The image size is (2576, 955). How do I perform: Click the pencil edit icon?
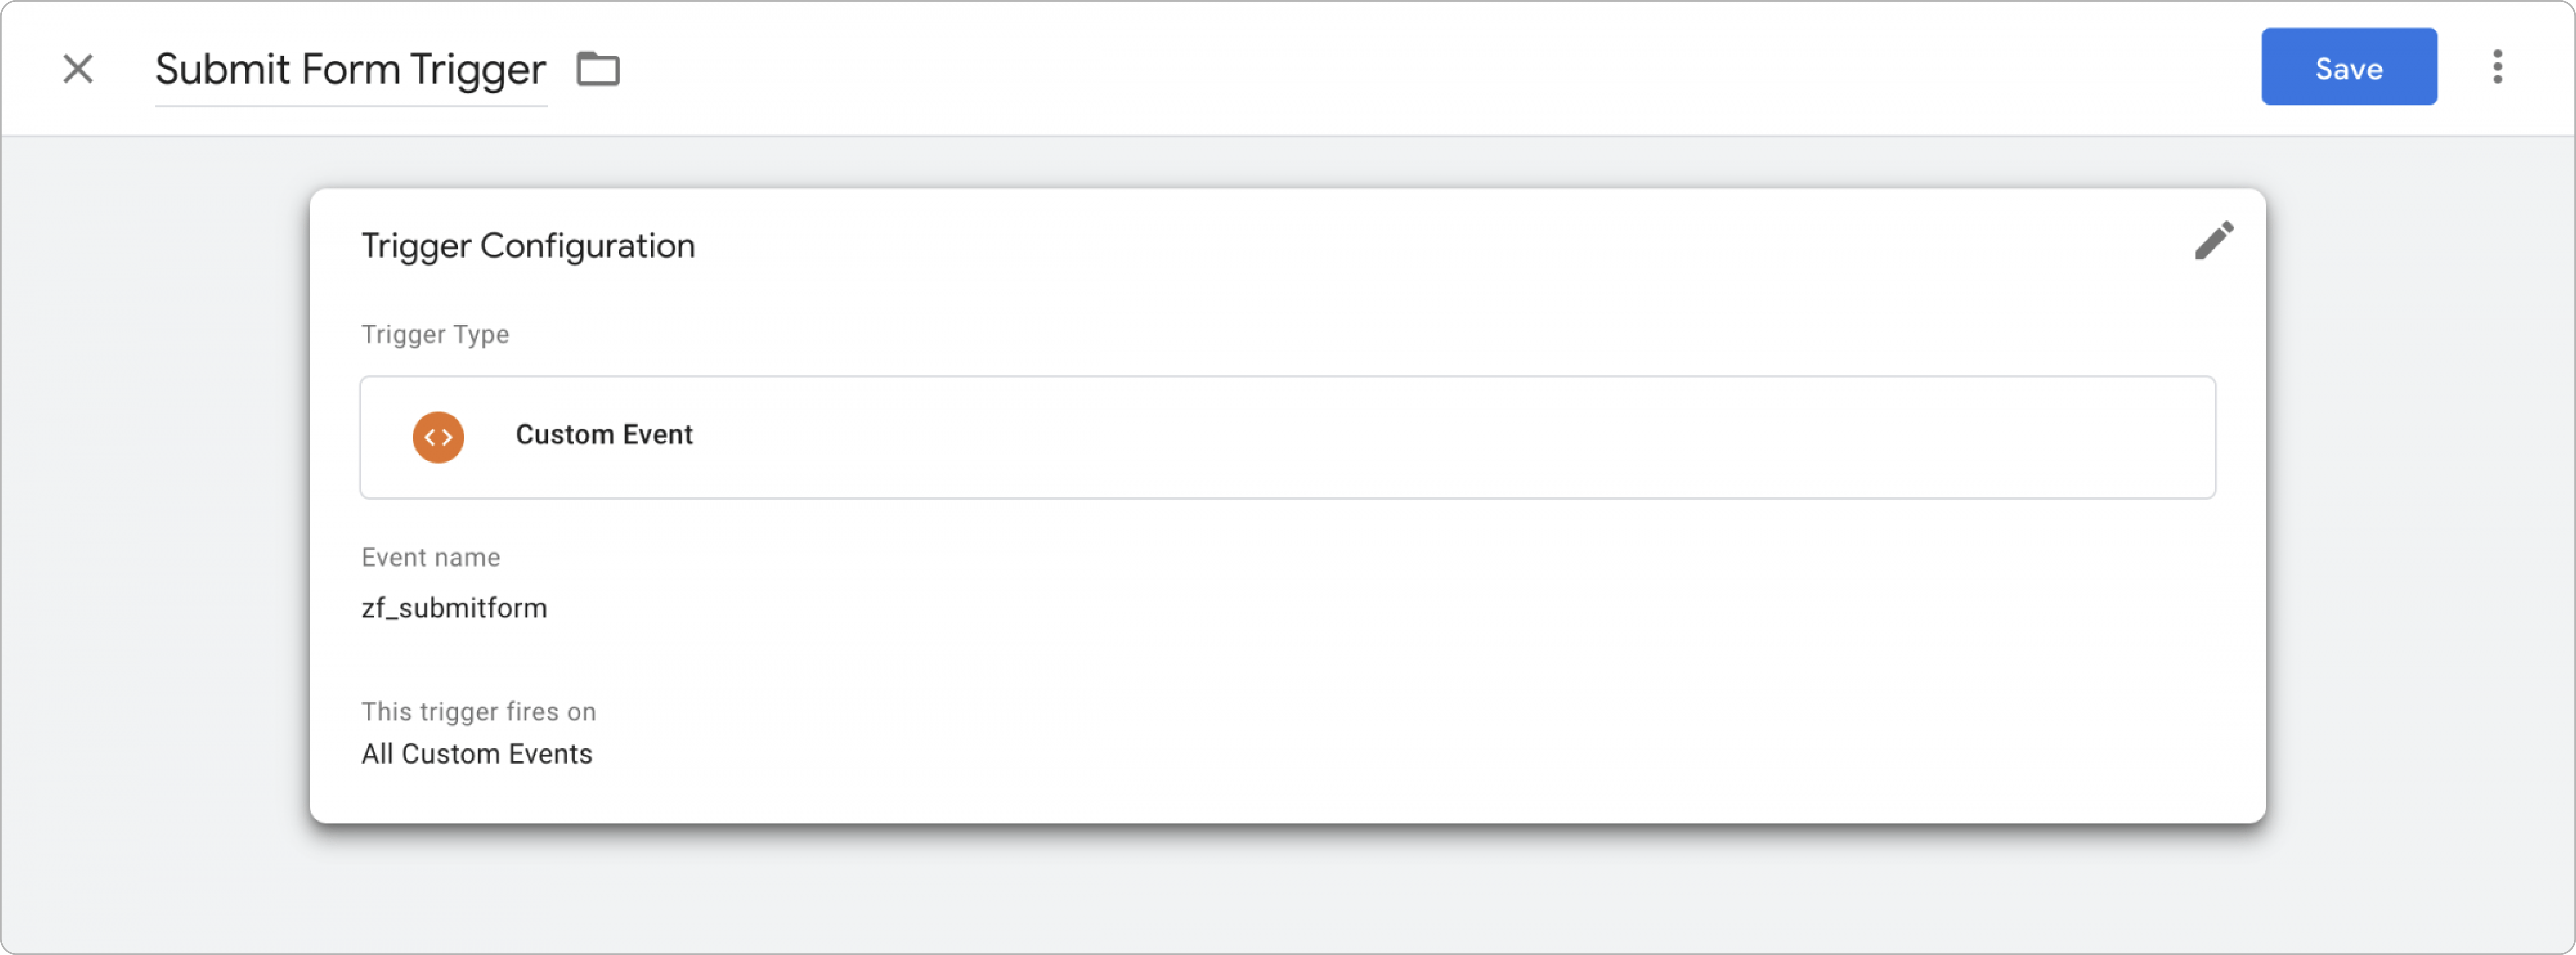coord(2214,241)
